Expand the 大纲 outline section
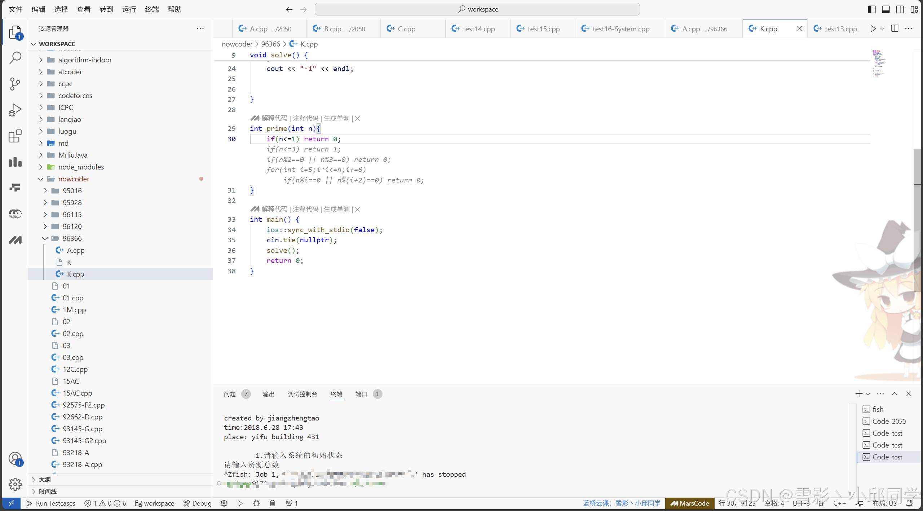 click(45, 479)
